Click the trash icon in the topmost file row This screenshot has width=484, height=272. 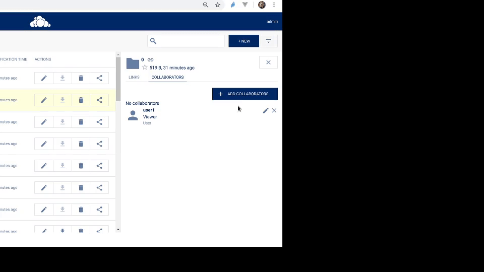point(81,78)
